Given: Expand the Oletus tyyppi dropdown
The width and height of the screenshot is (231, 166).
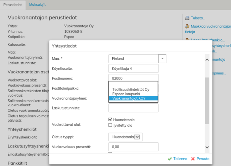Looking at the screenshot, I should [137, 137].
